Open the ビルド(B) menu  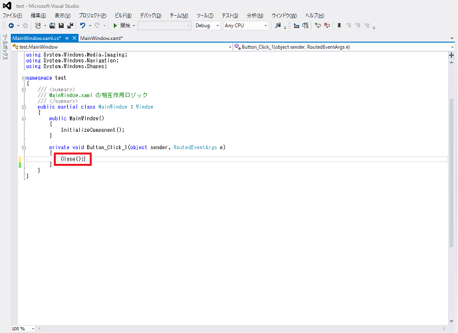[123, 15]
